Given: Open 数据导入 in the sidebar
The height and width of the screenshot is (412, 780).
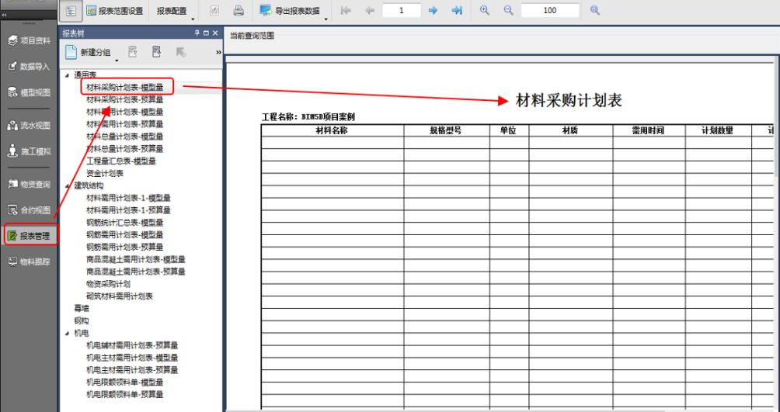Looking at the screenshot, I should (x=30, y=67).
